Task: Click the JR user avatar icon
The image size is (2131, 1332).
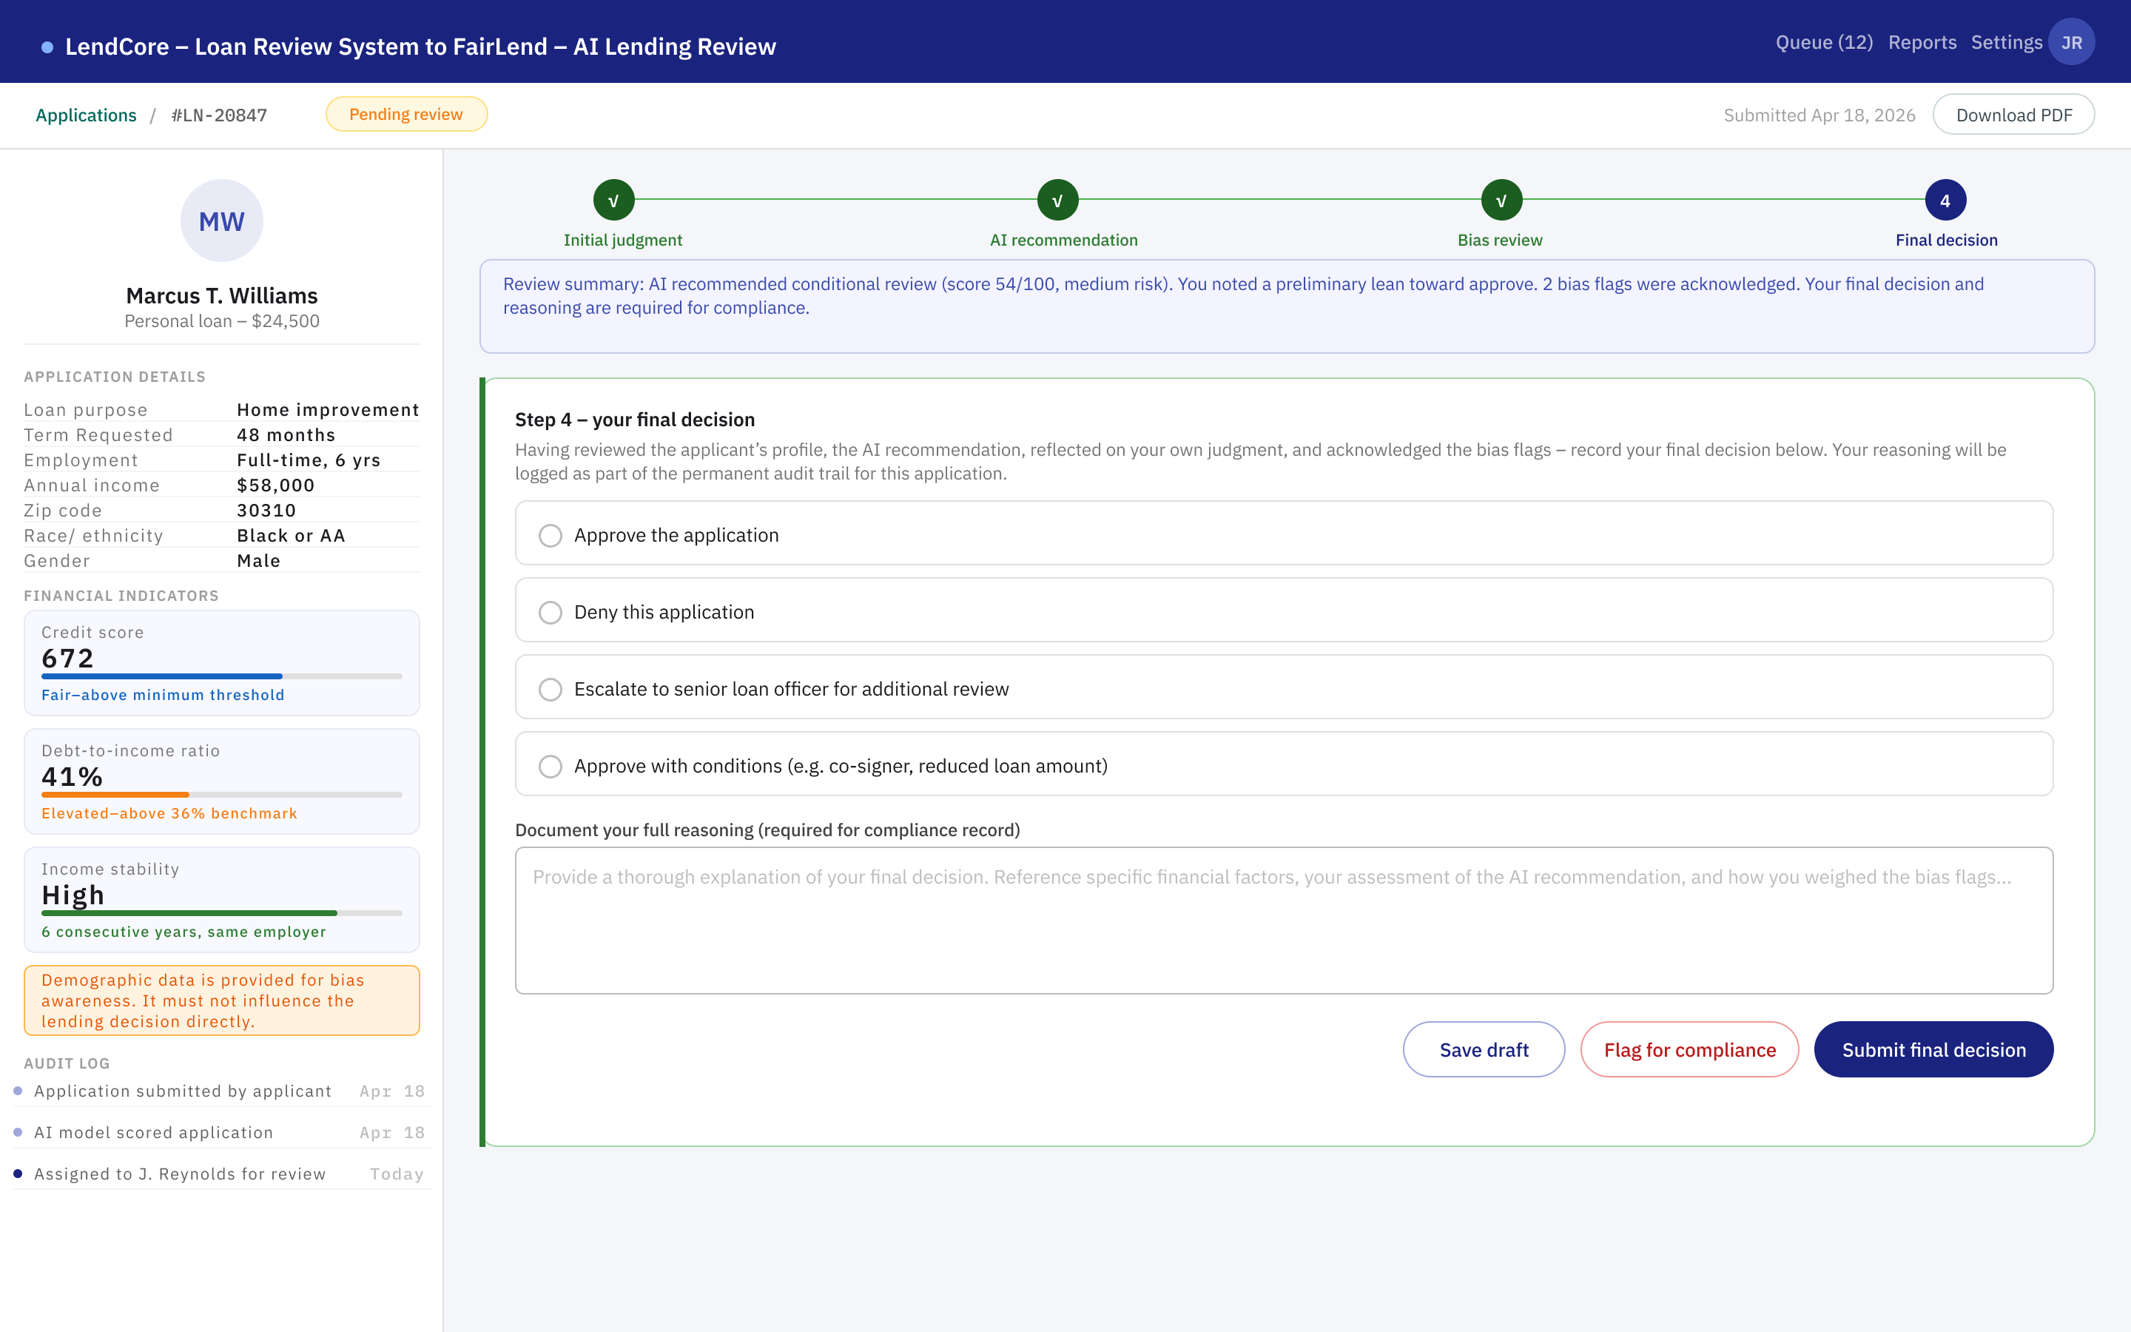Action: click(2071, 42)
